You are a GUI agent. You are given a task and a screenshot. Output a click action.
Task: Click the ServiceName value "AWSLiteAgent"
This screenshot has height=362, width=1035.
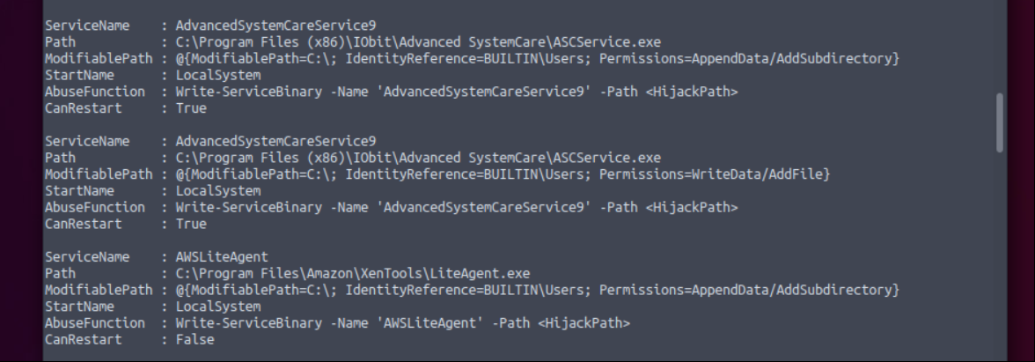tap(222, 257)
